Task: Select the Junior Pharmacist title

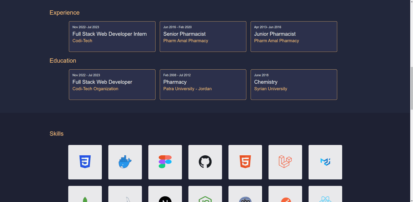Action: pos(275,34)
